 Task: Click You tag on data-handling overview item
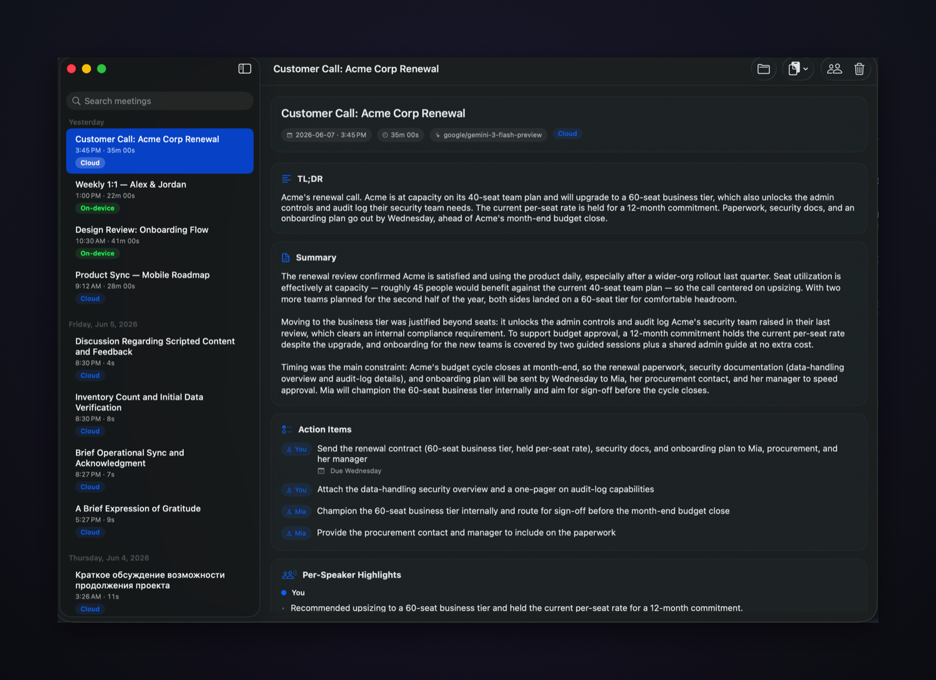[x=296, y=490]
